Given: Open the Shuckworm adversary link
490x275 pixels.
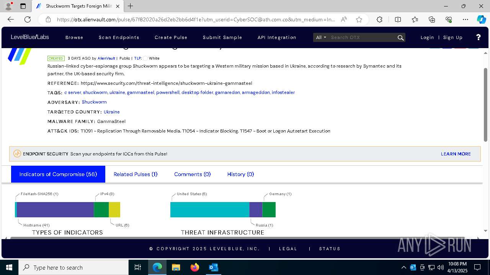Looking at the screenshot, I should pos(94,102).
